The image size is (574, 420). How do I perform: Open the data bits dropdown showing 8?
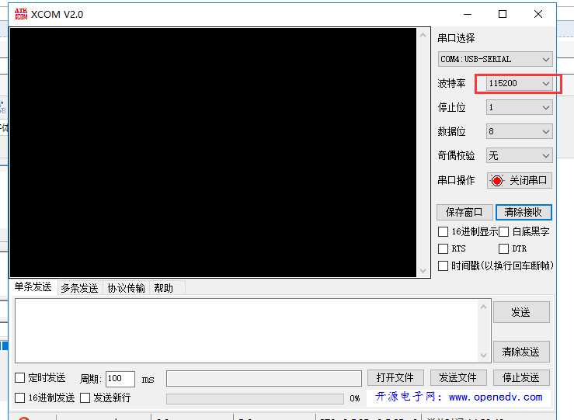[x=519, y=131]
